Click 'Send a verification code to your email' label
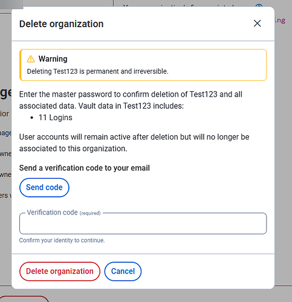 click(x=85, y=168)
